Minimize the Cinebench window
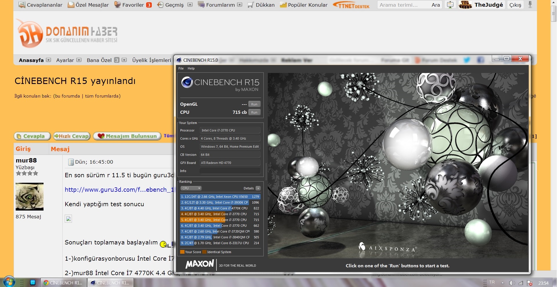The width and height of the screenshot is (557, 287). point(497,59)
